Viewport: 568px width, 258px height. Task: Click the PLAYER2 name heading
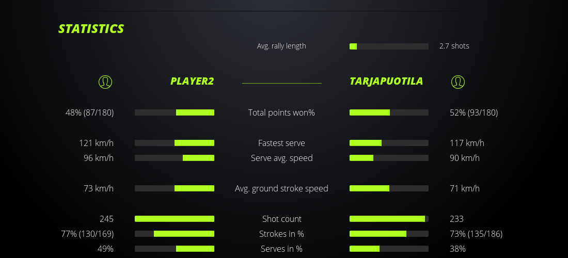pyautogui.click(x=192, y=81)
